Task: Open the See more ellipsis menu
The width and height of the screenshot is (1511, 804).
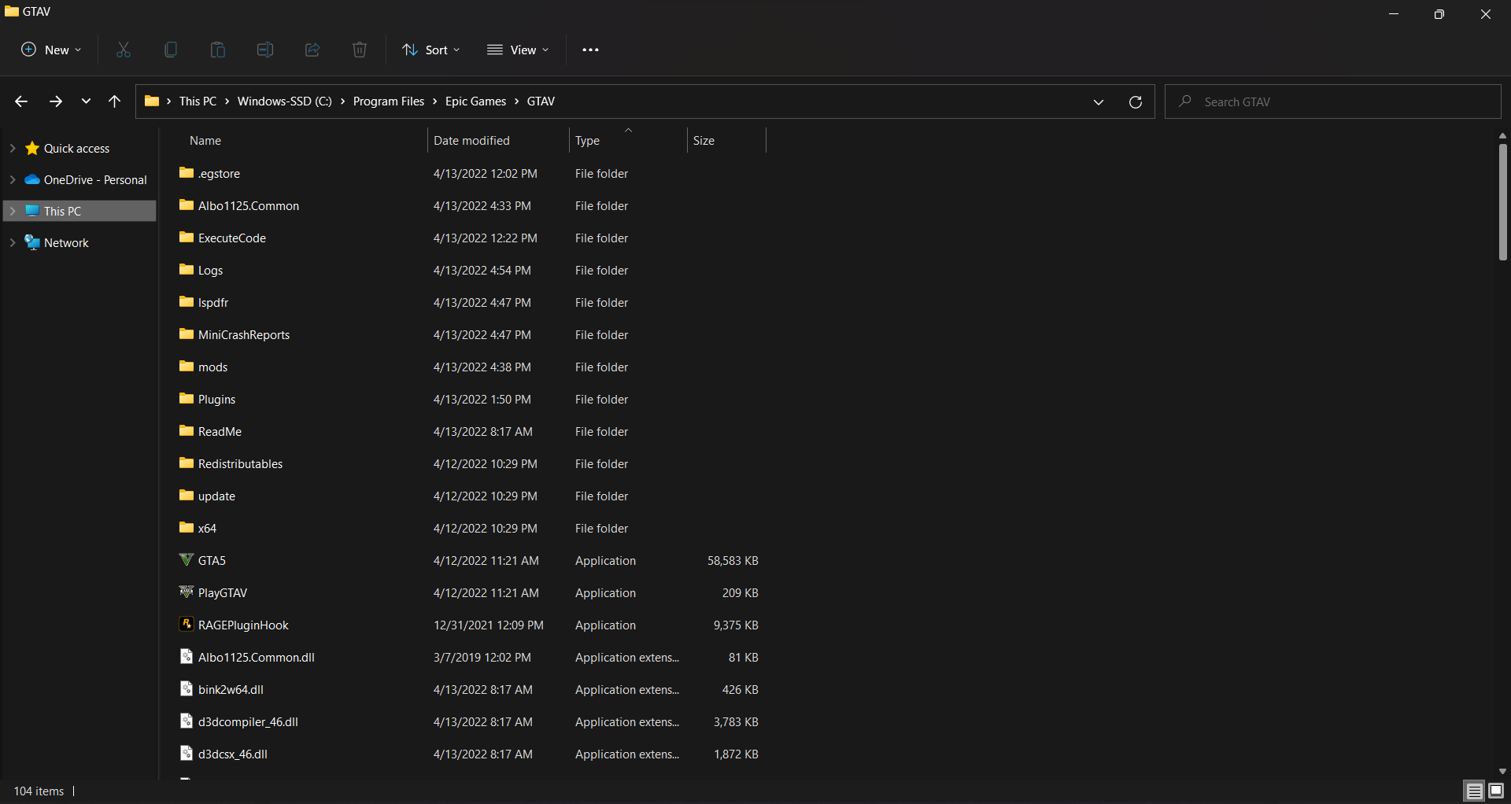Action: (590, 50)
